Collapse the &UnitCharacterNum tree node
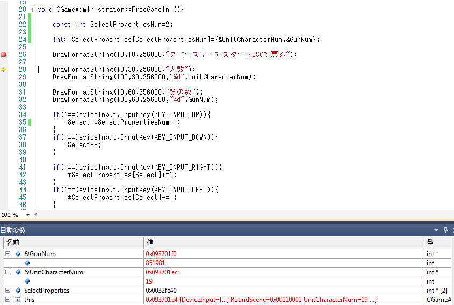Image resolution: width=454 pixels, height=305 pixels. point(8,272)
